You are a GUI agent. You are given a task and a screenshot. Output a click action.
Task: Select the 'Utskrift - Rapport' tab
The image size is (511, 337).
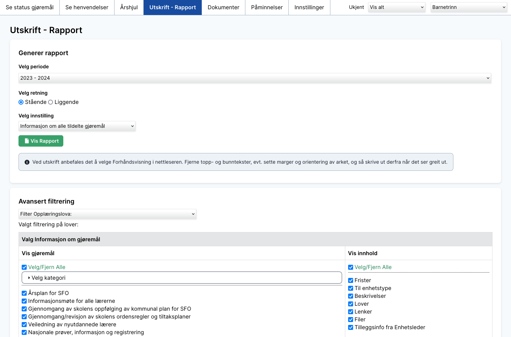pos(172,7)
